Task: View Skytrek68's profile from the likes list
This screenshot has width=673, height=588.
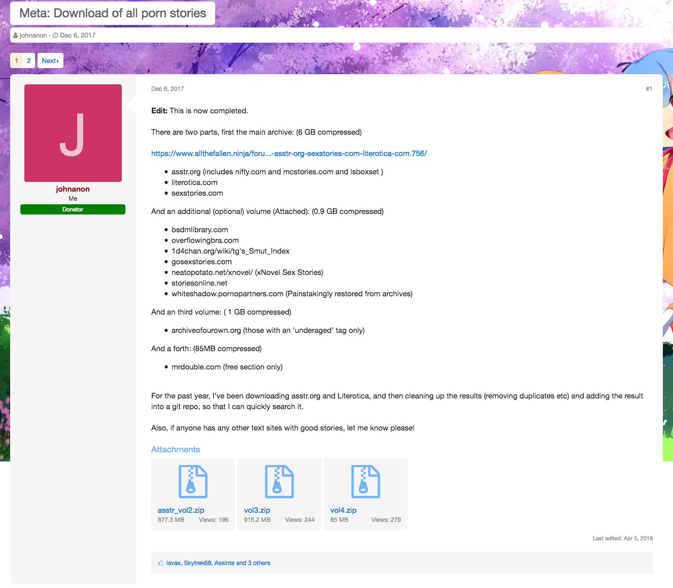Action: tap(197, 563)
